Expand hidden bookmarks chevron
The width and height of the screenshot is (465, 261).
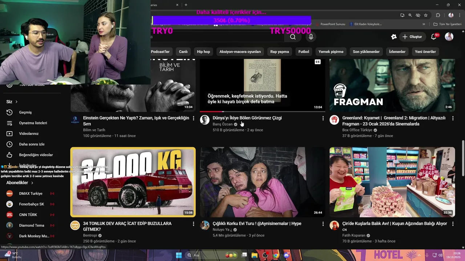click(424, 24)
